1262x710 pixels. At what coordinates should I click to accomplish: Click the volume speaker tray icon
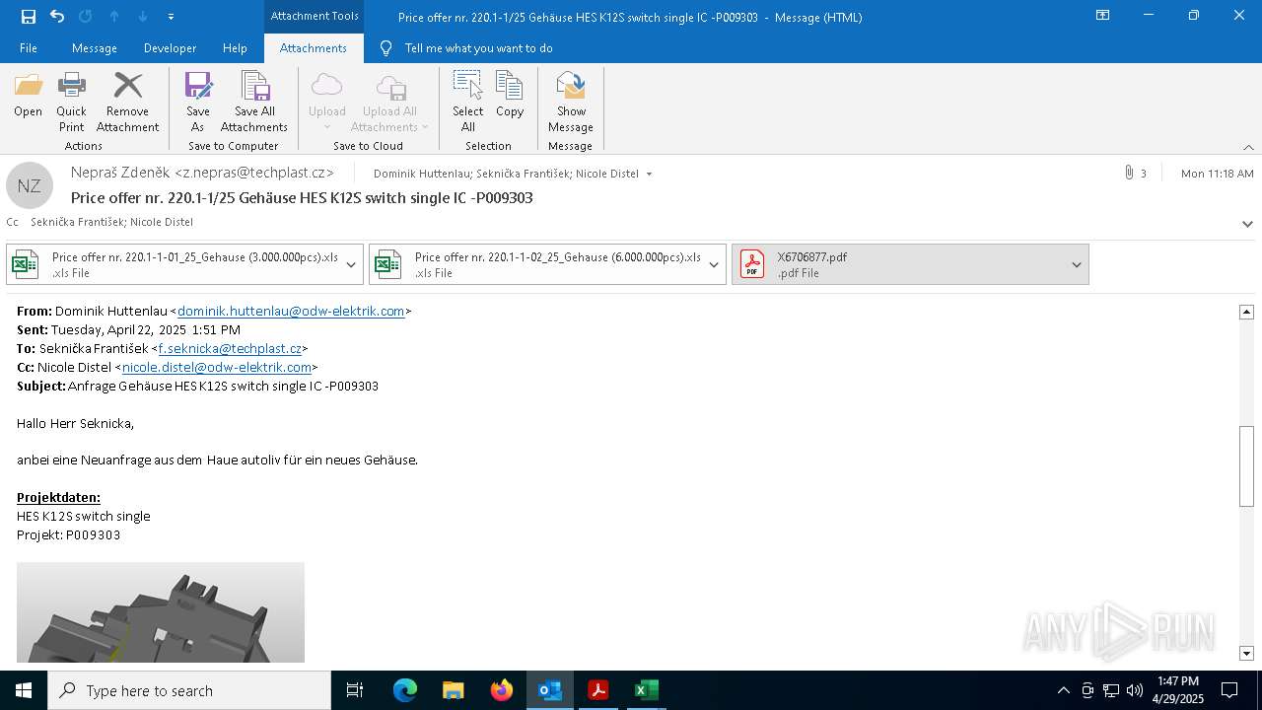coord(1135,690)
